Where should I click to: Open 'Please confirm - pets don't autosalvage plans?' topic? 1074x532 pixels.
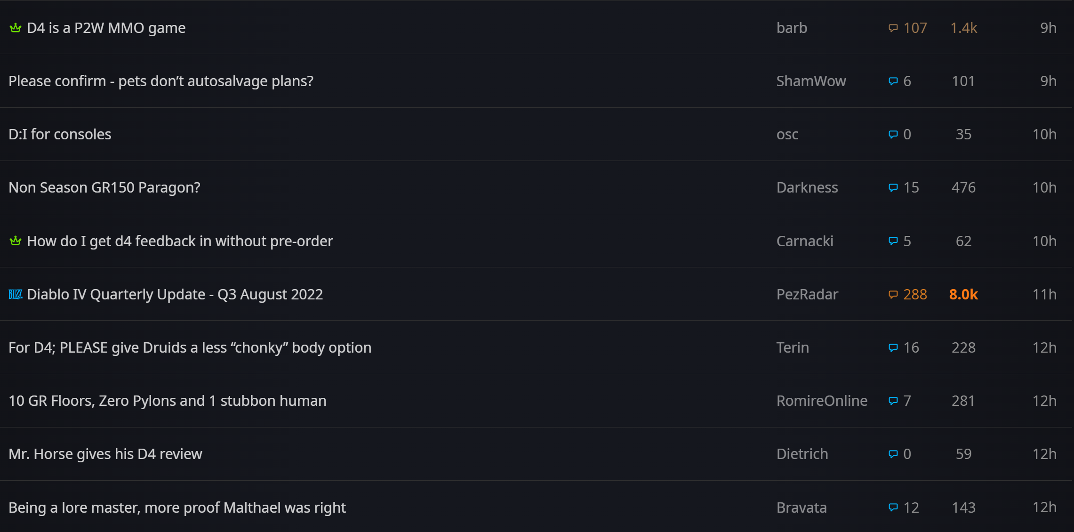(161, 81)
